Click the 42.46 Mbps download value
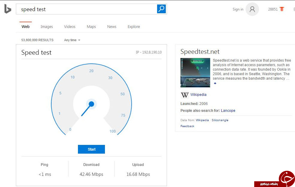The image size is (295, 187). coord(91,174)
